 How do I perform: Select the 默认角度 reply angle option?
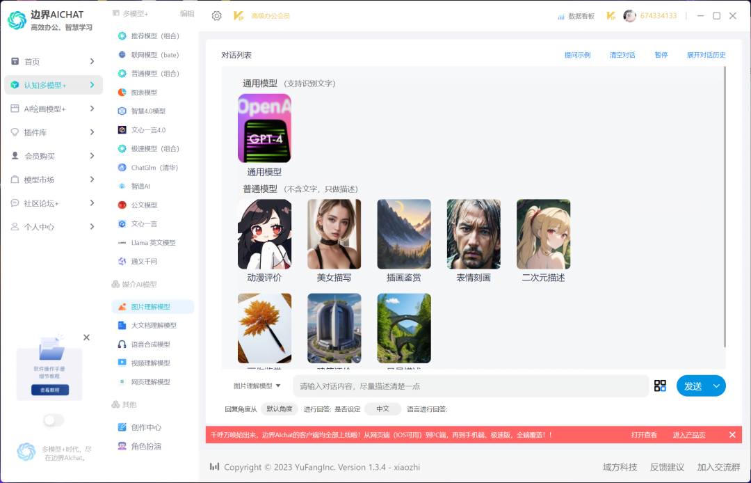(x=279, y=409)
